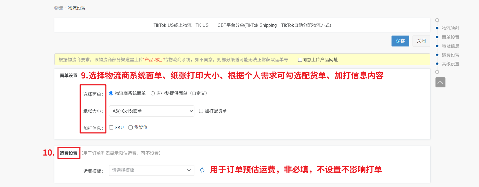Click the 关闭 button

[421, 41]
